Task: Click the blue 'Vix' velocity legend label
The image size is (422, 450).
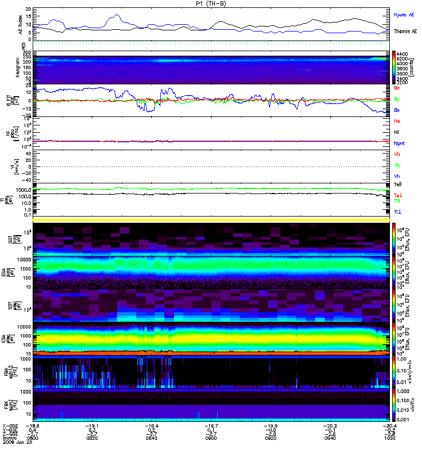Action: (397, 176)
